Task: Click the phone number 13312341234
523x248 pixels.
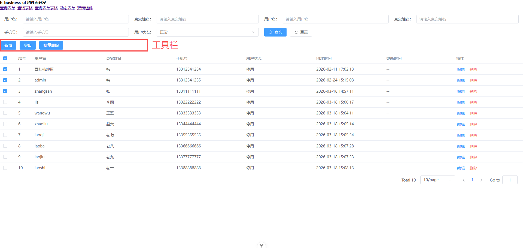Action: pos(188,69)
